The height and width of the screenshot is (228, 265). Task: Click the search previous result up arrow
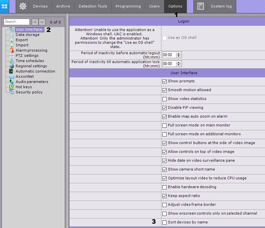(35, 22)
